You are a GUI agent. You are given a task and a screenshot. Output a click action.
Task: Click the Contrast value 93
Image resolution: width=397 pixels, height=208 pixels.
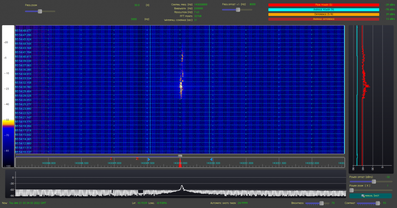coord(385,203)
